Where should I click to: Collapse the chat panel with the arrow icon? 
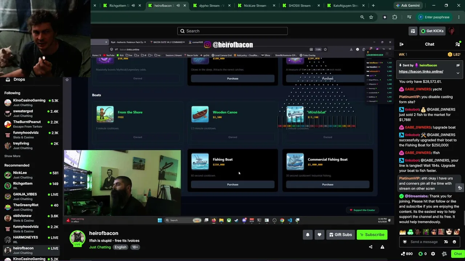click(401, 44)
